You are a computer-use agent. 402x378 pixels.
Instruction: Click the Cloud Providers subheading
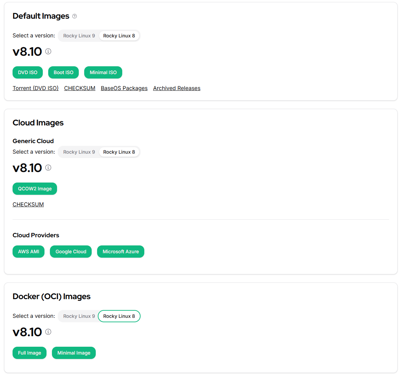click(x=36, y=235)
